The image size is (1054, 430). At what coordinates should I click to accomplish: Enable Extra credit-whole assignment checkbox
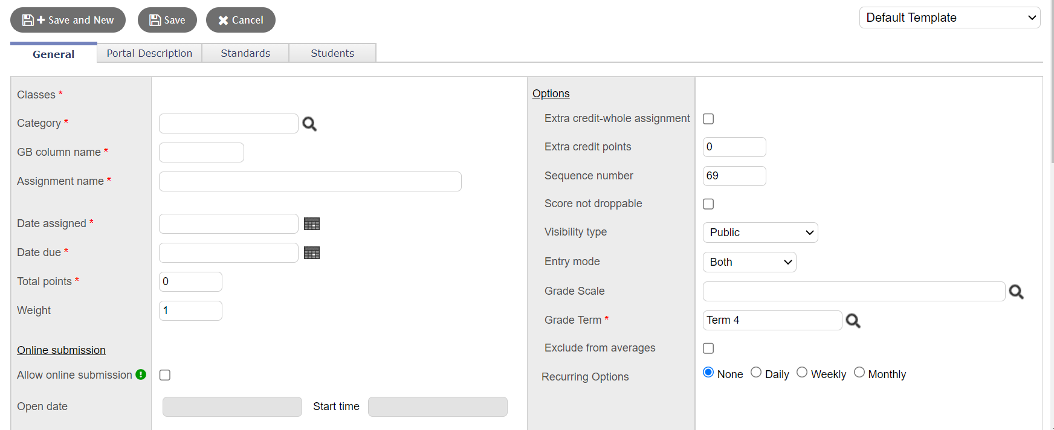click(708, 119)
